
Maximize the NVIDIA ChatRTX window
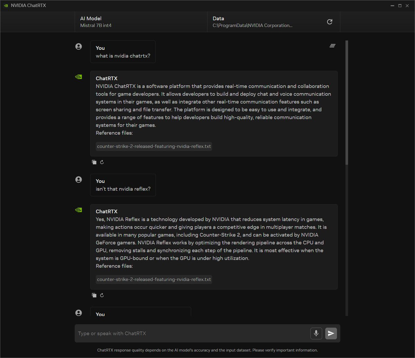coord(400,6)
